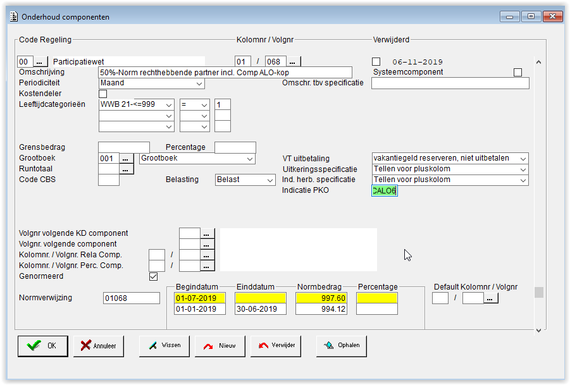Open the Belasting dropdown showing Belast

pos(245,180)
